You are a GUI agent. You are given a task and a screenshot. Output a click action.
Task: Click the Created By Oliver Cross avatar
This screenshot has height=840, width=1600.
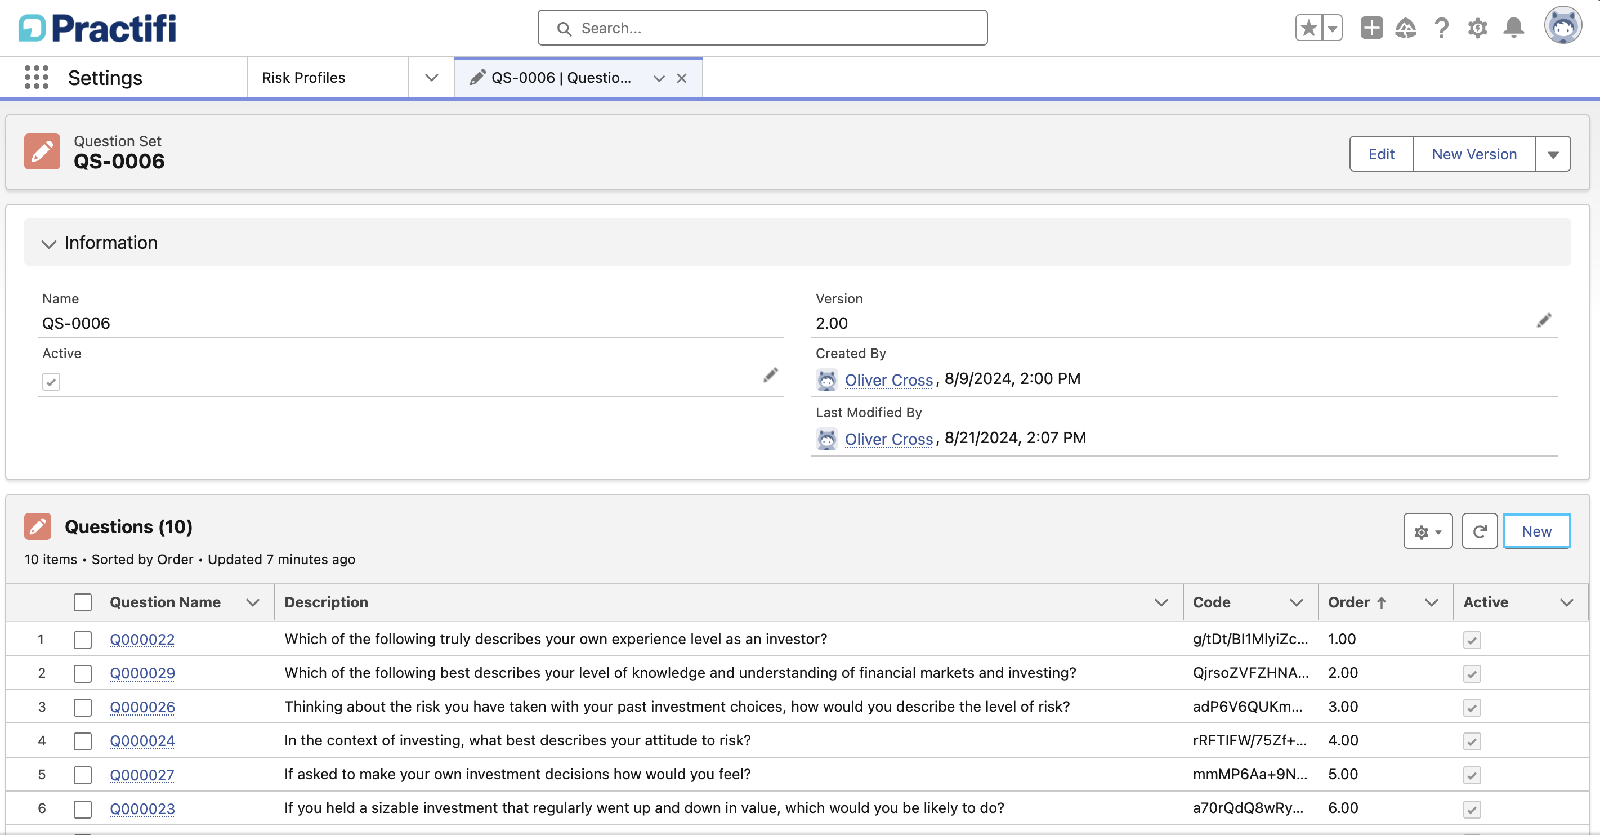click(826, 379)
